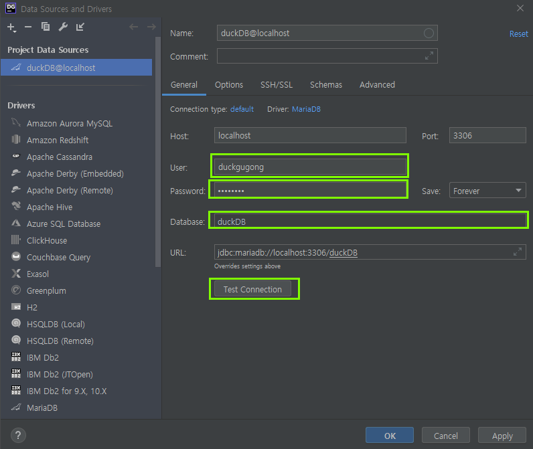Select IBM Db2 driver
The height and width of the screenshot is (449, 533).
tap(76, 357)
